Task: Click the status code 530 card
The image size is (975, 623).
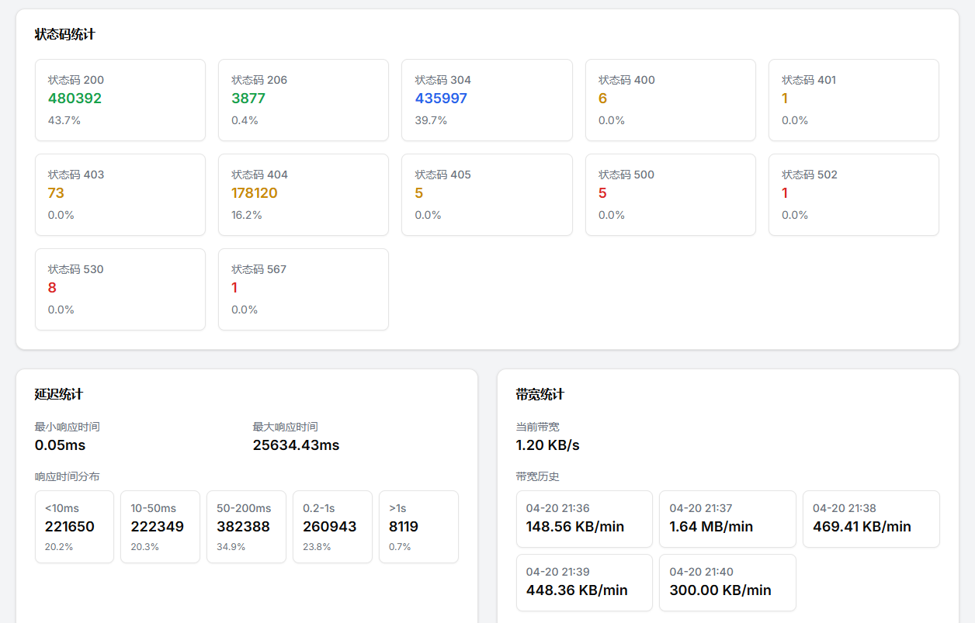Action: 120,289
